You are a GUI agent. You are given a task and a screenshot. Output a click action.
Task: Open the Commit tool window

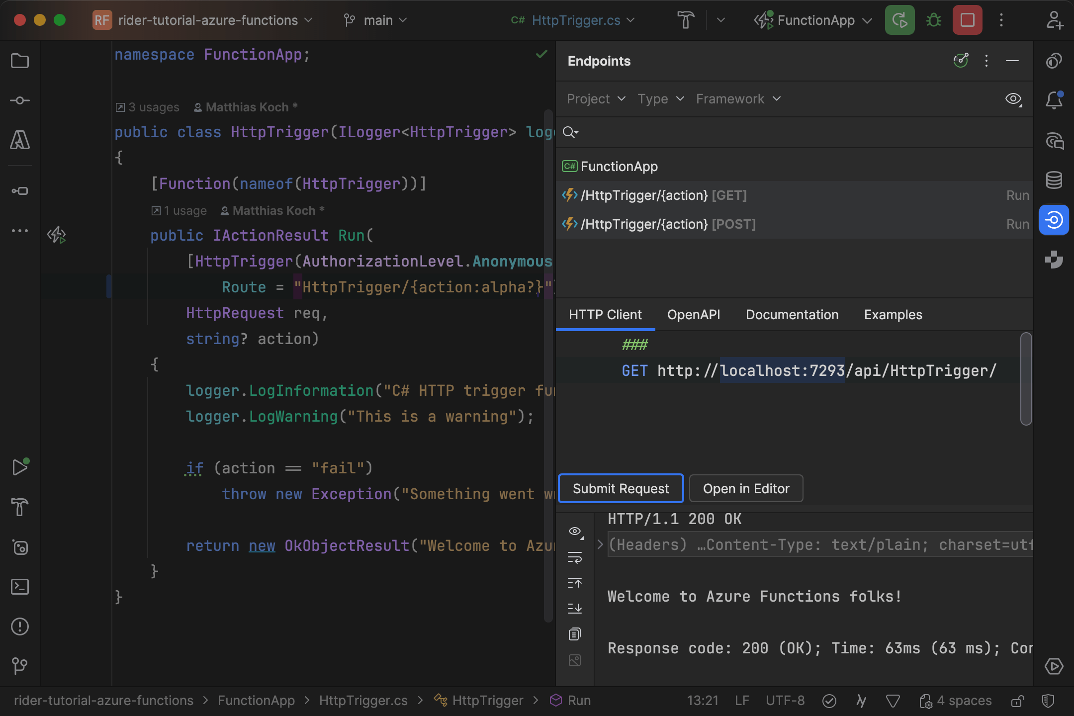pos(20,100)
